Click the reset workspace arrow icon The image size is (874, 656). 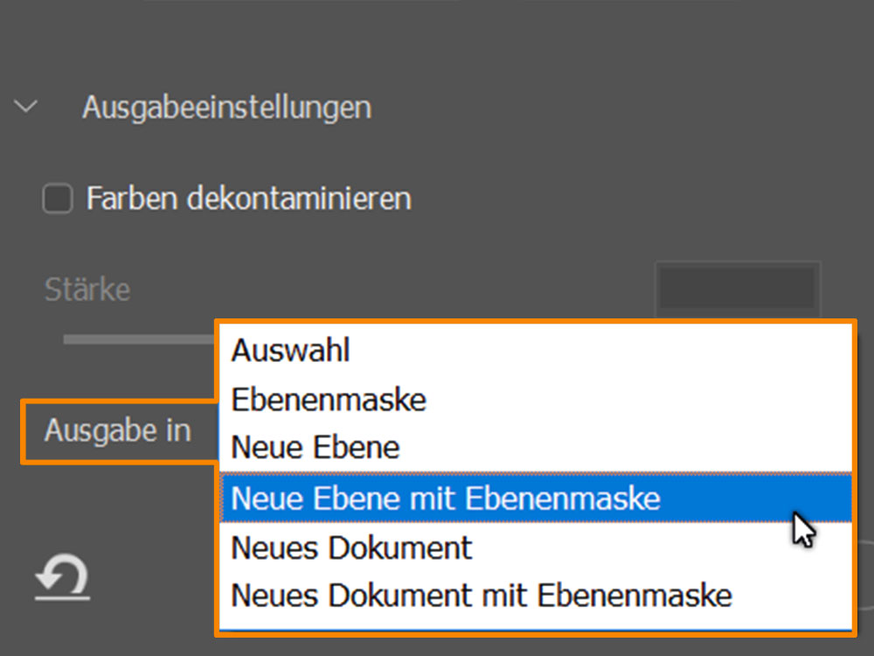(62, 577)
